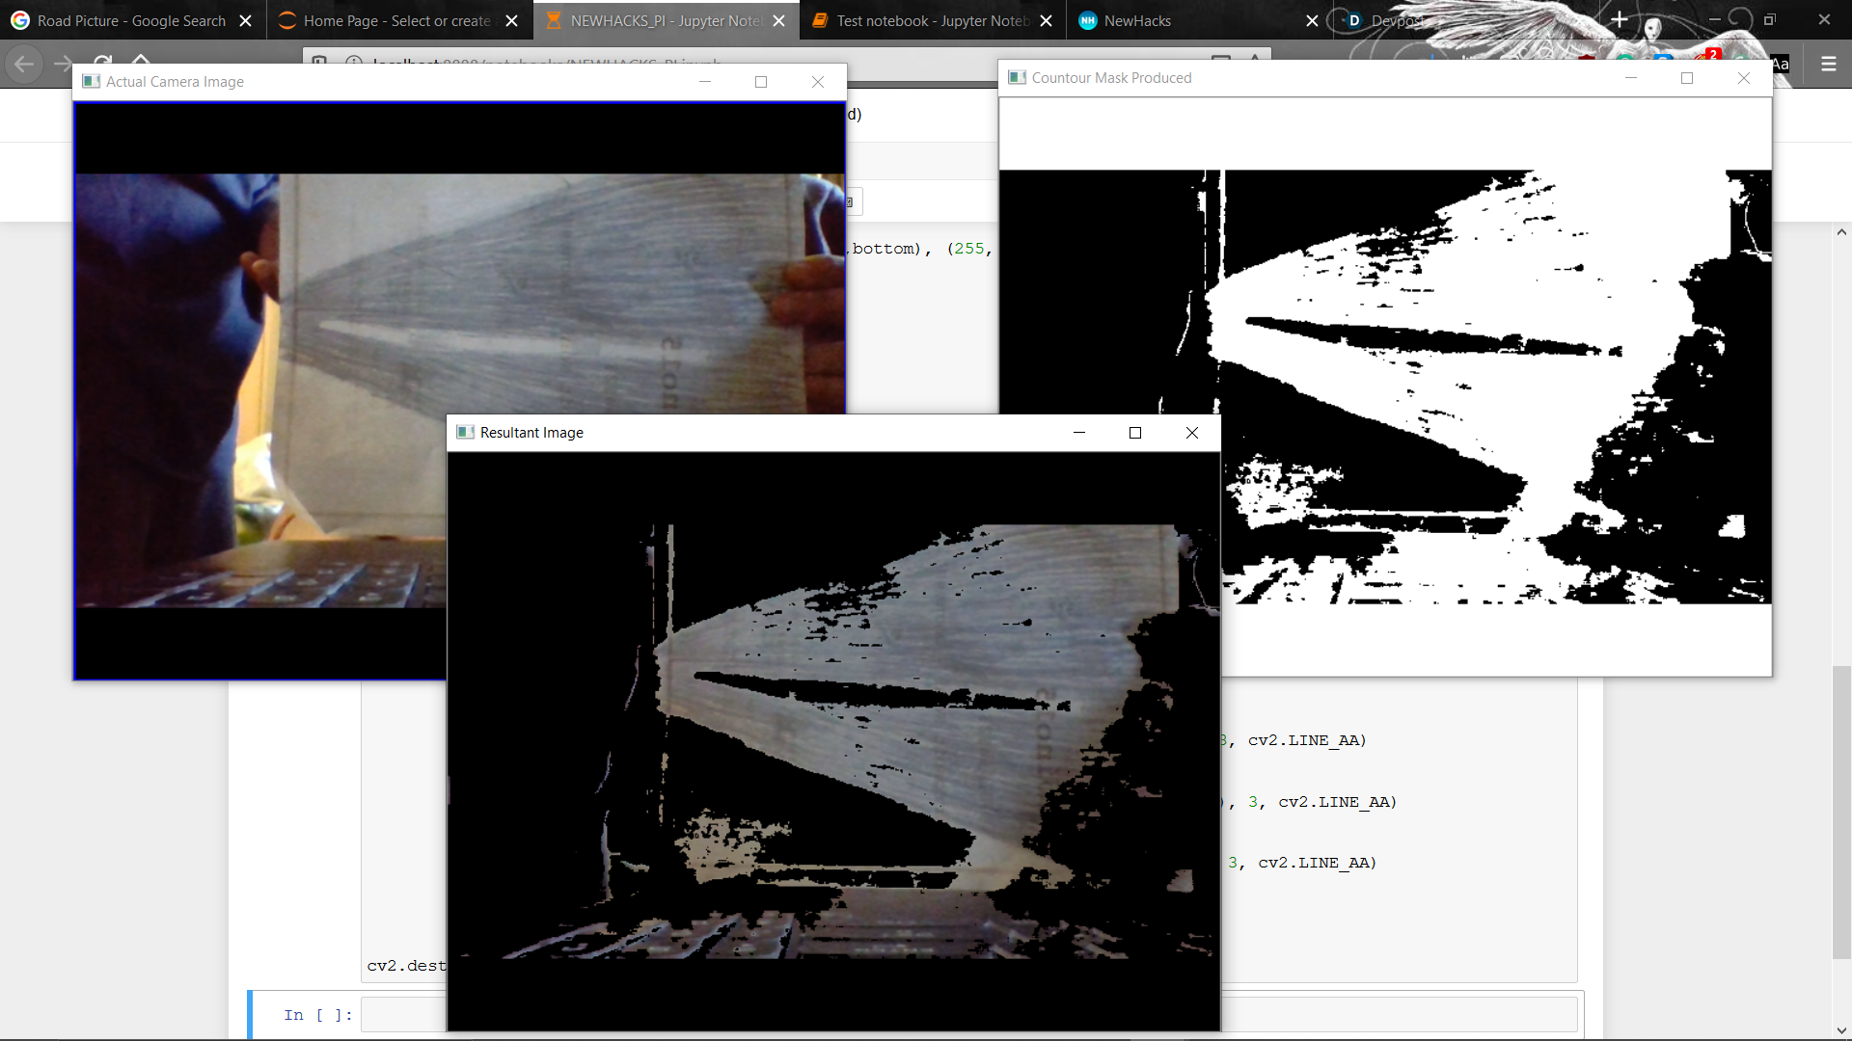
Task: Open the Home Page Jupyter tab
Action: [x=395, y=20]
